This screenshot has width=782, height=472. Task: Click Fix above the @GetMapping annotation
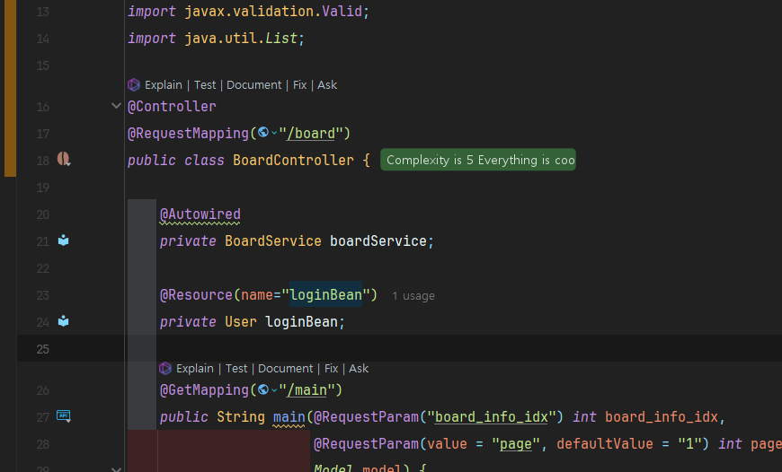331,369
